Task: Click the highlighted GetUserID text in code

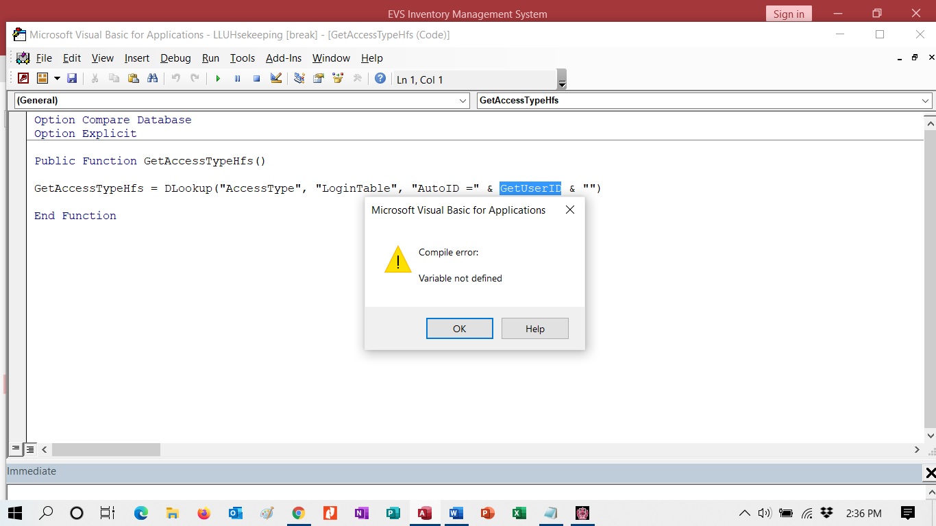Action: (530, 188)
